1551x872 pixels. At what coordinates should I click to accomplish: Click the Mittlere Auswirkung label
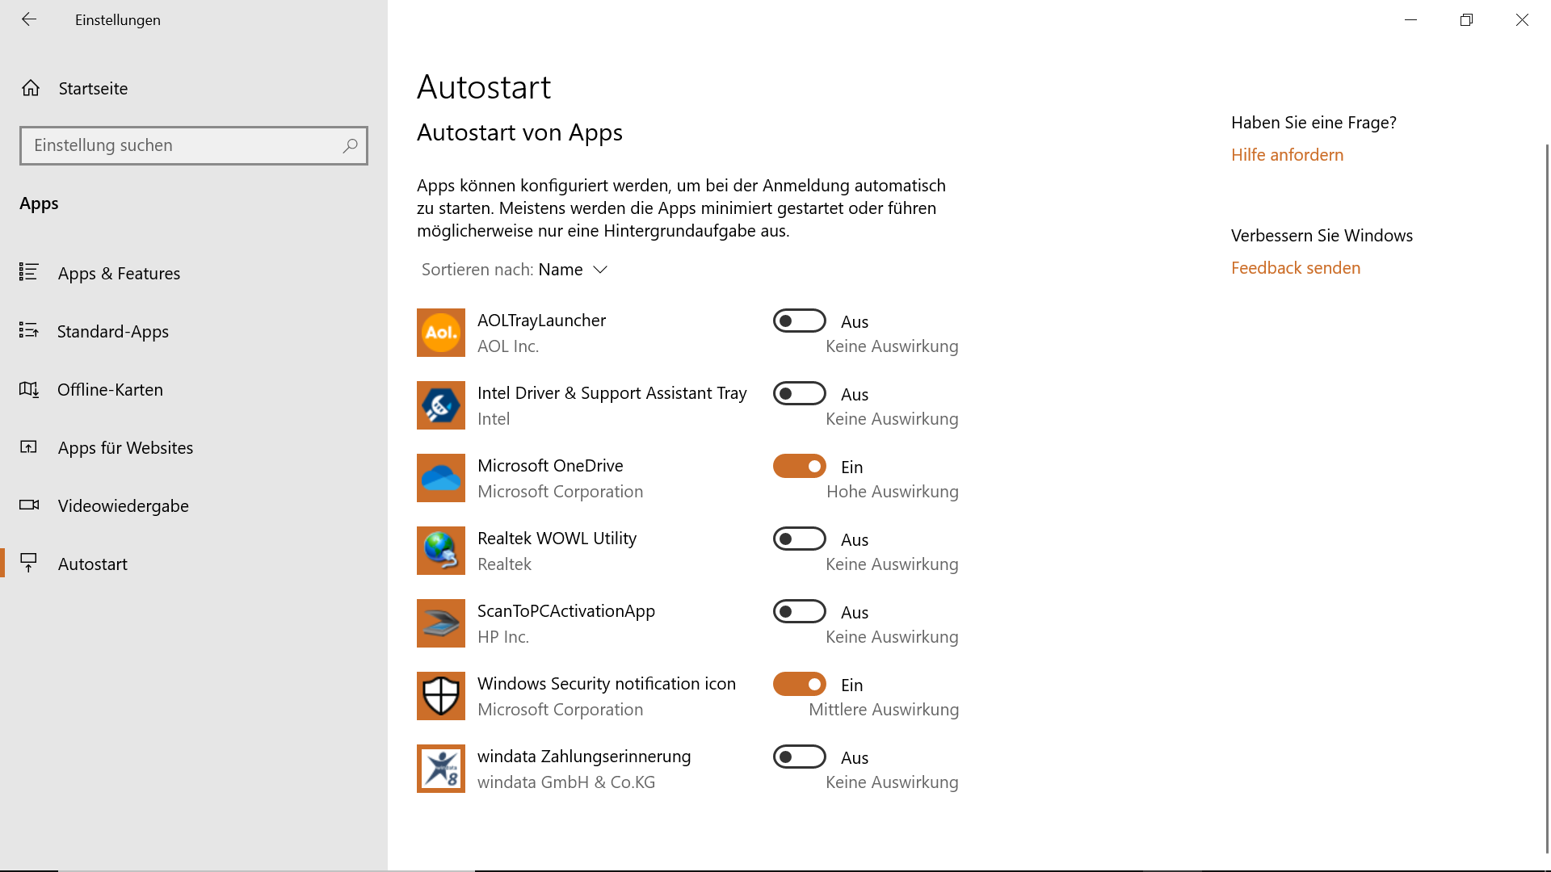point(884,709)
